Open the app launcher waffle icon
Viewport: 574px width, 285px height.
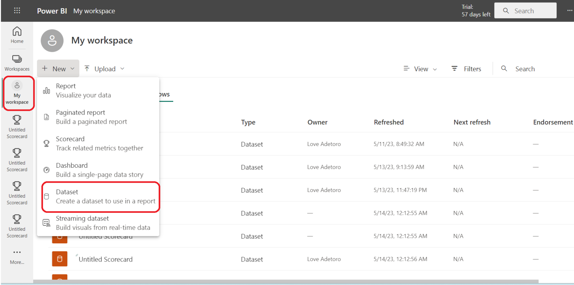(x=17, y=11)
